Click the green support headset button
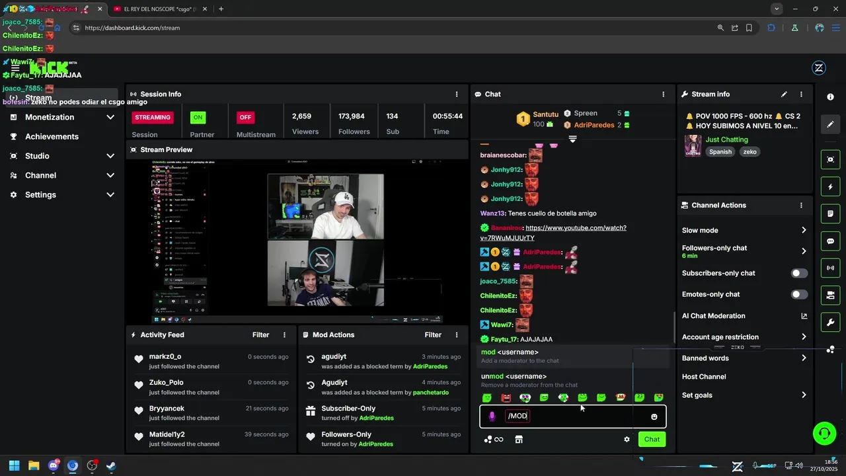Viewport: 846px width, 476px height. click(824, 434)
